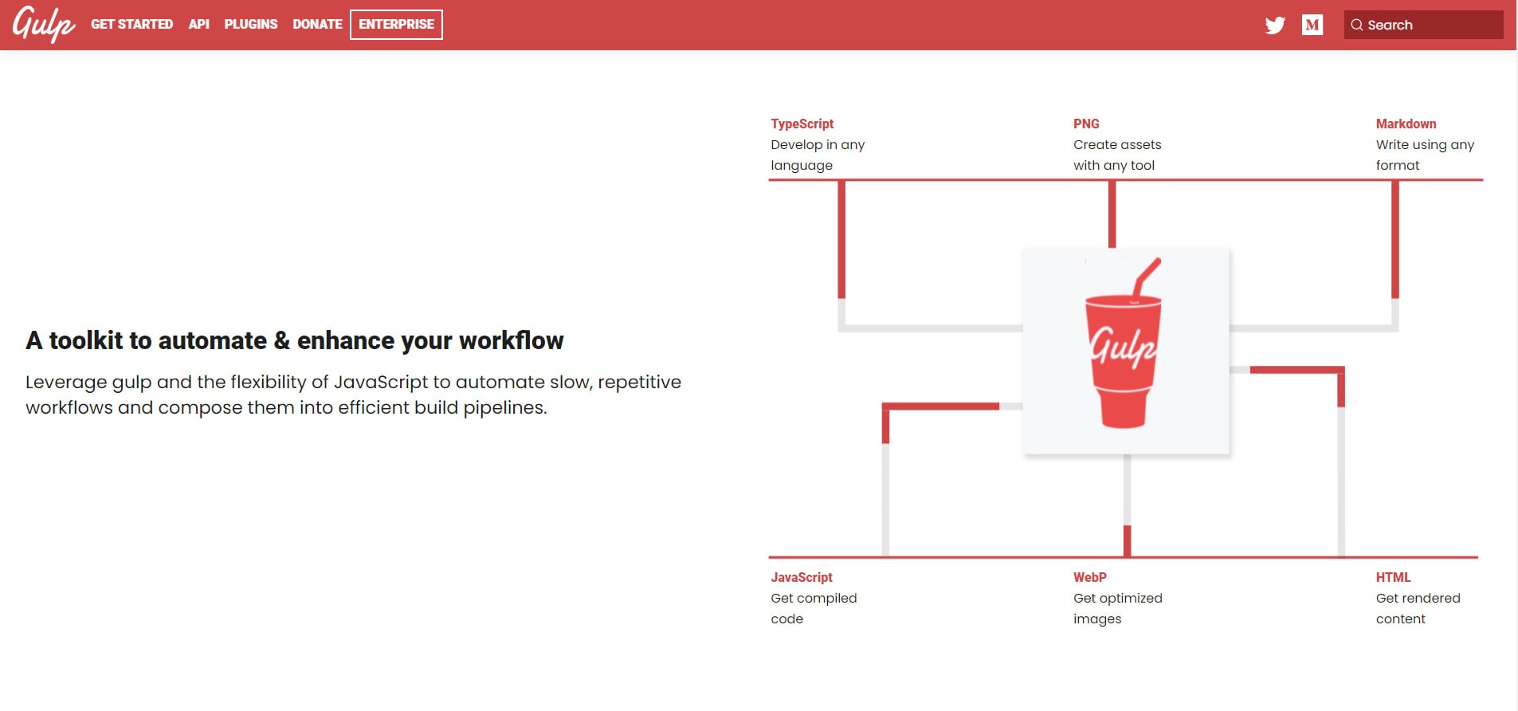1518x711 pixels.
Task: Click the JavaScript label
Action: tap(801, 577)
